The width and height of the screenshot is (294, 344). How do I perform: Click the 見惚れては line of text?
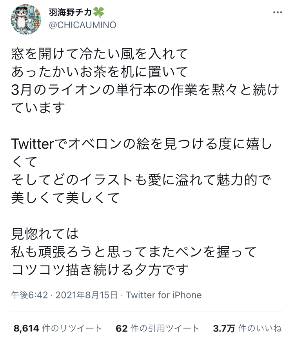coord(45,234)
